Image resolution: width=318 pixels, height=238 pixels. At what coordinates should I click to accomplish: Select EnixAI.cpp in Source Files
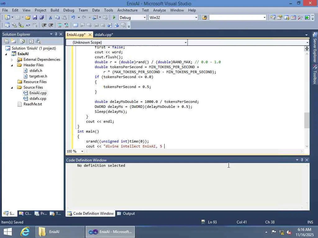click(38, 93)
